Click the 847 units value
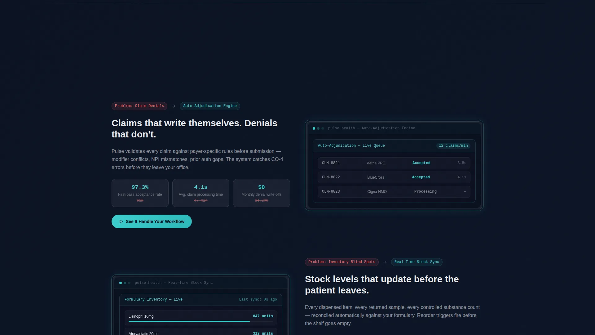The width and height of the screenshot is (595, 335). pos(263,316)
